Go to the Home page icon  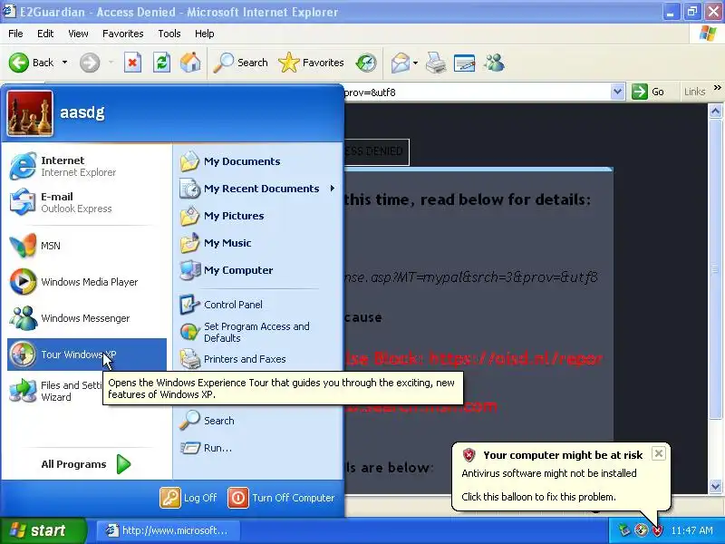(x=190, y=63)
